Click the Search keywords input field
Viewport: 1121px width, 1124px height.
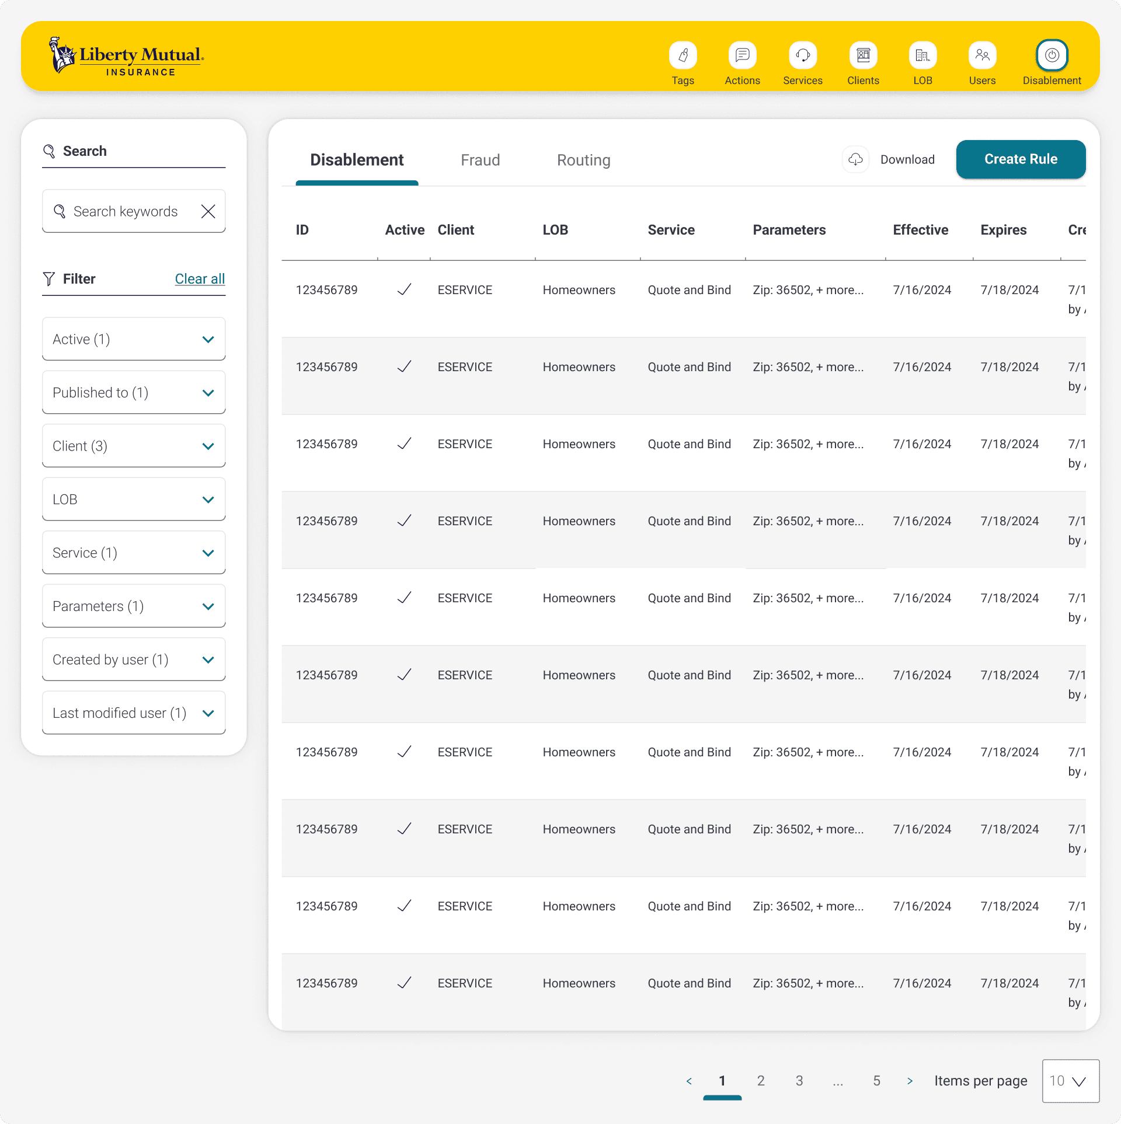pyautogui.click(x=126, y=211)
